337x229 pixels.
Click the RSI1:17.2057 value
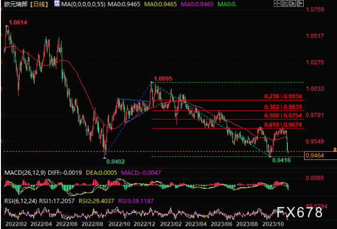tap(57, 201)
